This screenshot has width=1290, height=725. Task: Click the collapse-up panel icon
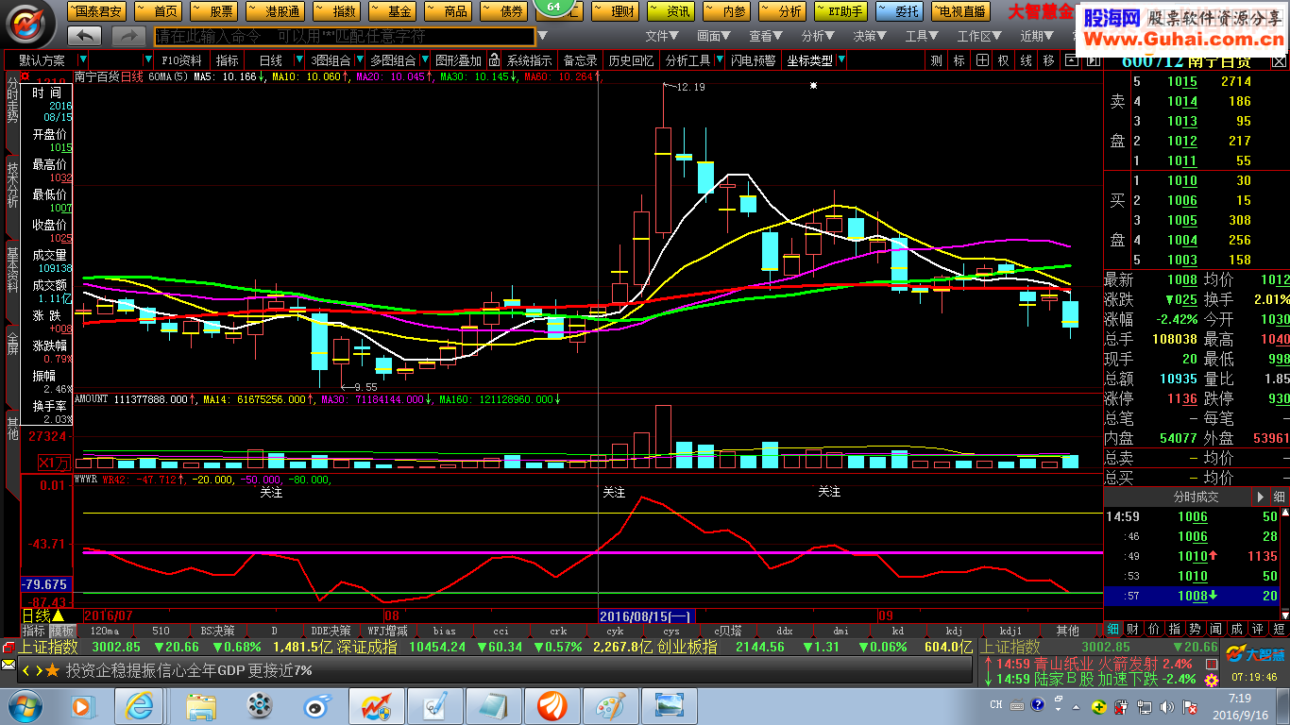pyautogui.click(x=1070, y=59)
